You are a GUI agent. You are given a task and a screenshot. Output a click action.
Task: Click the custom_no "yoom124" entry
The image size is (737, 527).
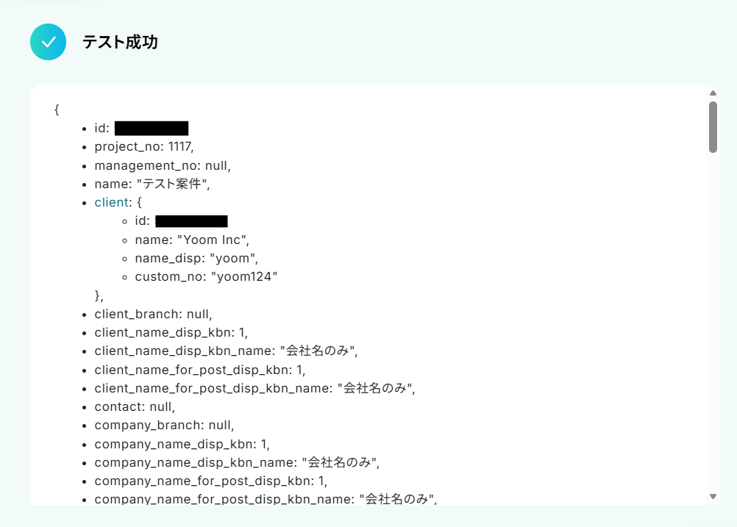[206, 276]
